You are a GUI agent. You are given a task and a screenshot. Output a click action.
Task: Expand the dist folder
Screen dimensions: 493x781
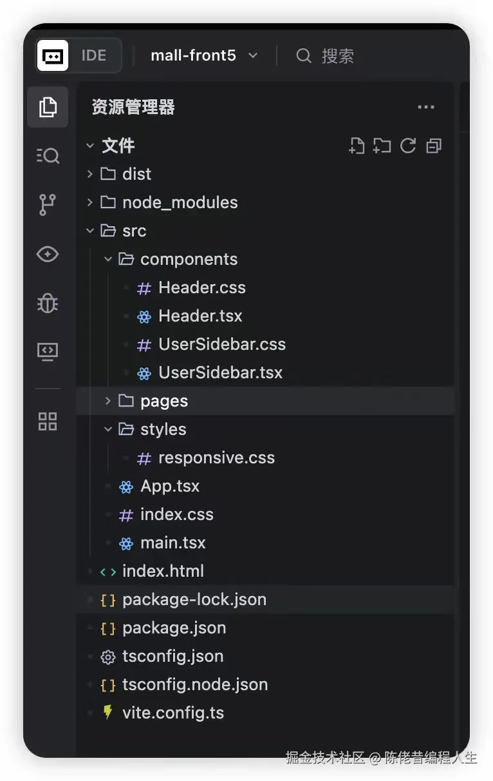click(136, 174)
